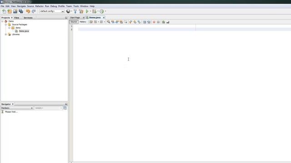Run the project with green play icon
The width and height of the screenshot is (291, 163).
click(x=87, y=11)
